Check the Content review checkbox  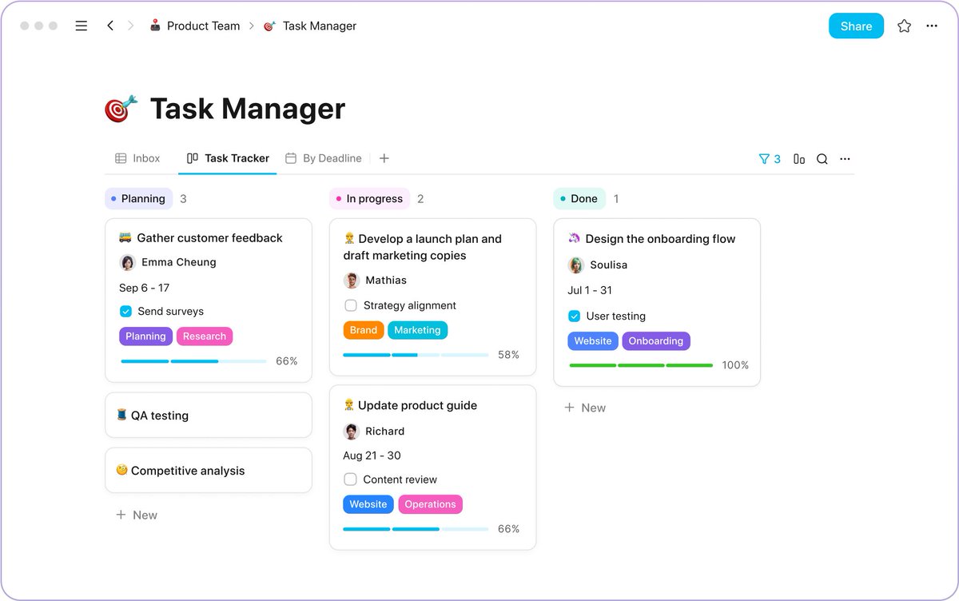click(351, 480)
